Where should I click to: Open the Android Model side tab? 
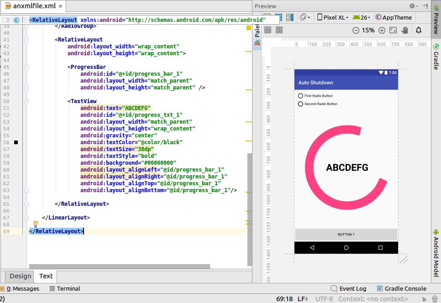click(436, 254)
